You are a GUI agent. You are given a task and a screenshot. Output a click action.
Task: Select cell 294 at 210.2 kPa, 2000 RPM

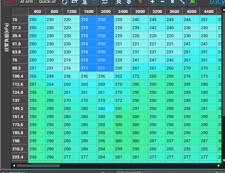coord(105,149)
